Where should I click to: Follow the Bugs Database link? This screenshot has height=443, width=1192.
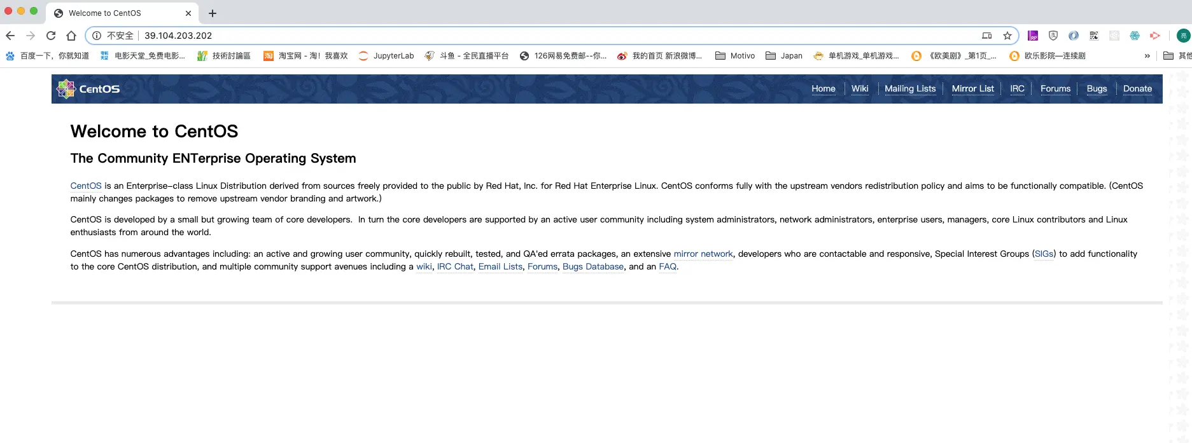coord(593,266)
